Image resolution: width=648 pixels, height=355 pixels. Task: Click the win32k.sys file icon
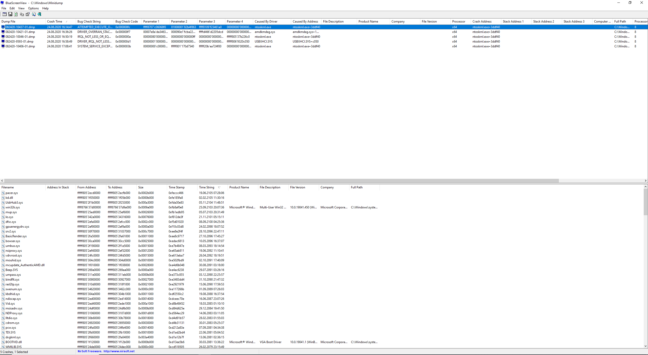(3, 207)
